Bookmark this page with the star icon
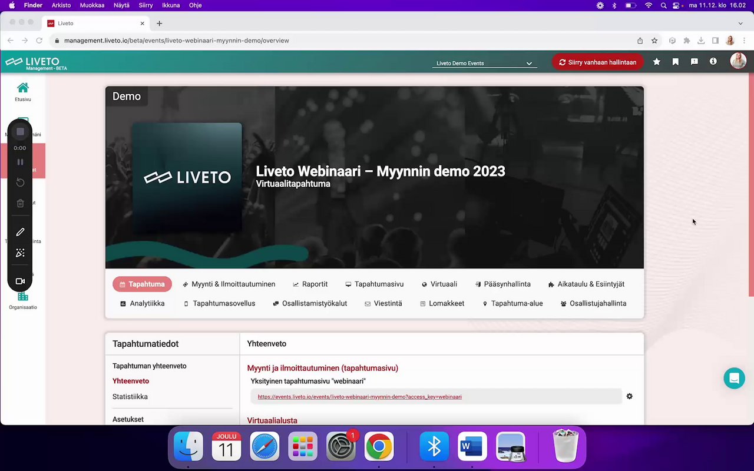Screen dimensions: 754x471 pos(654,41)
